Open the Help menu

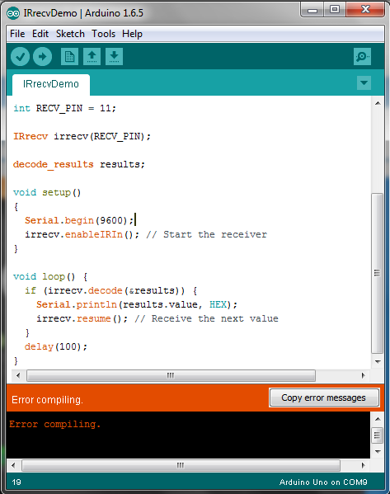pyautogui.click(x=132, y=34)
